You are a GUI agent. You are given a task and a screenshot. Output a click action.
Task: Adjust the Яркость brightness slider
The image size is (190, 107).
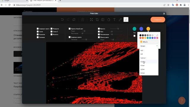click(x=116, y=29)
